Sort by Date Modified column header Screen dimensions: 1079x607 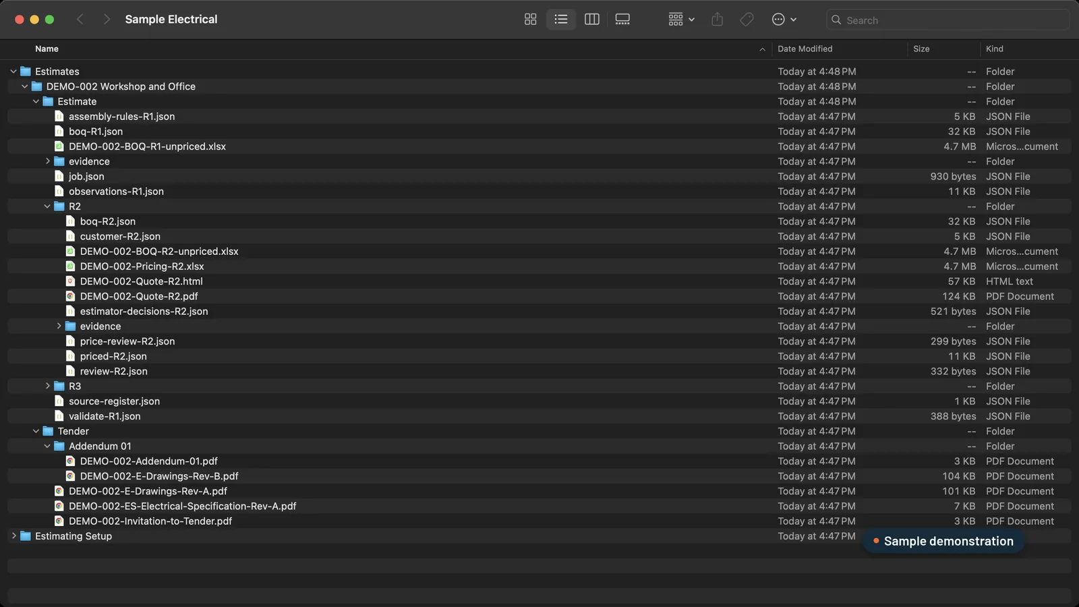click(805, 49)
